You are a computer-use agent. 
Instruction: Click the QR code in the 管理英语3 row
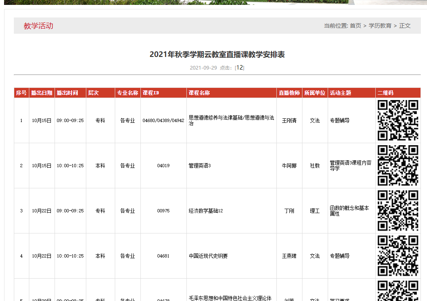pos(398,166)
